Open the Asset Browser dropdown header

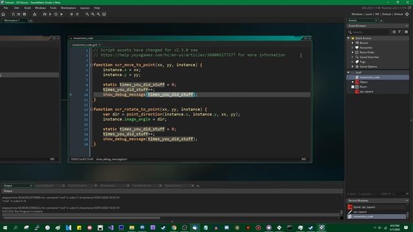pos(378,26)
